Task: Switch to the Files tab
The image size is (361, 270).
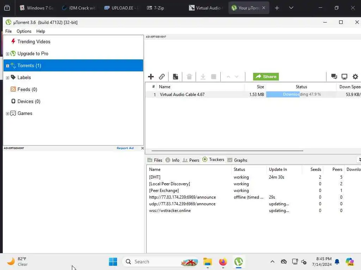Action: point(155,160)
